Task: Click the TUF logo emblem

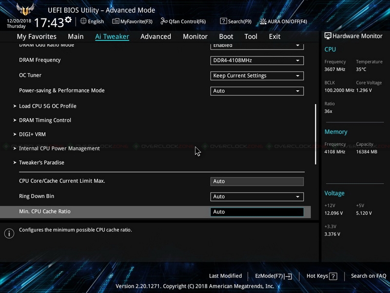Action: (25, 9)
